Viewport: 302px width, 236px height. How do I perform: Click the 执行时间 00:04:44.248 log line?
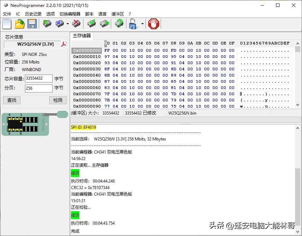point(93,181)
